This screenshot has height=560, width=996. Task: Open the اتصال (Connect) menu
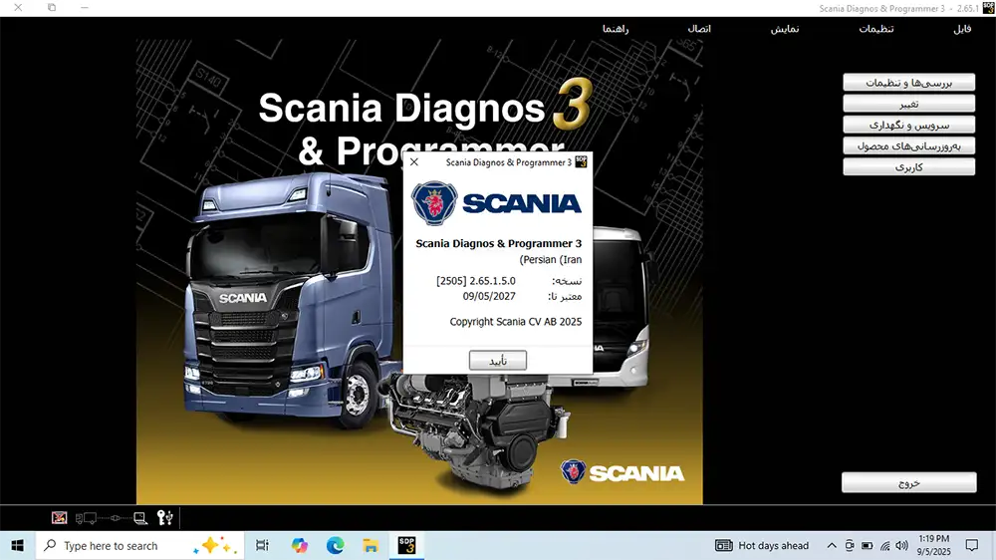pos(699,29)
